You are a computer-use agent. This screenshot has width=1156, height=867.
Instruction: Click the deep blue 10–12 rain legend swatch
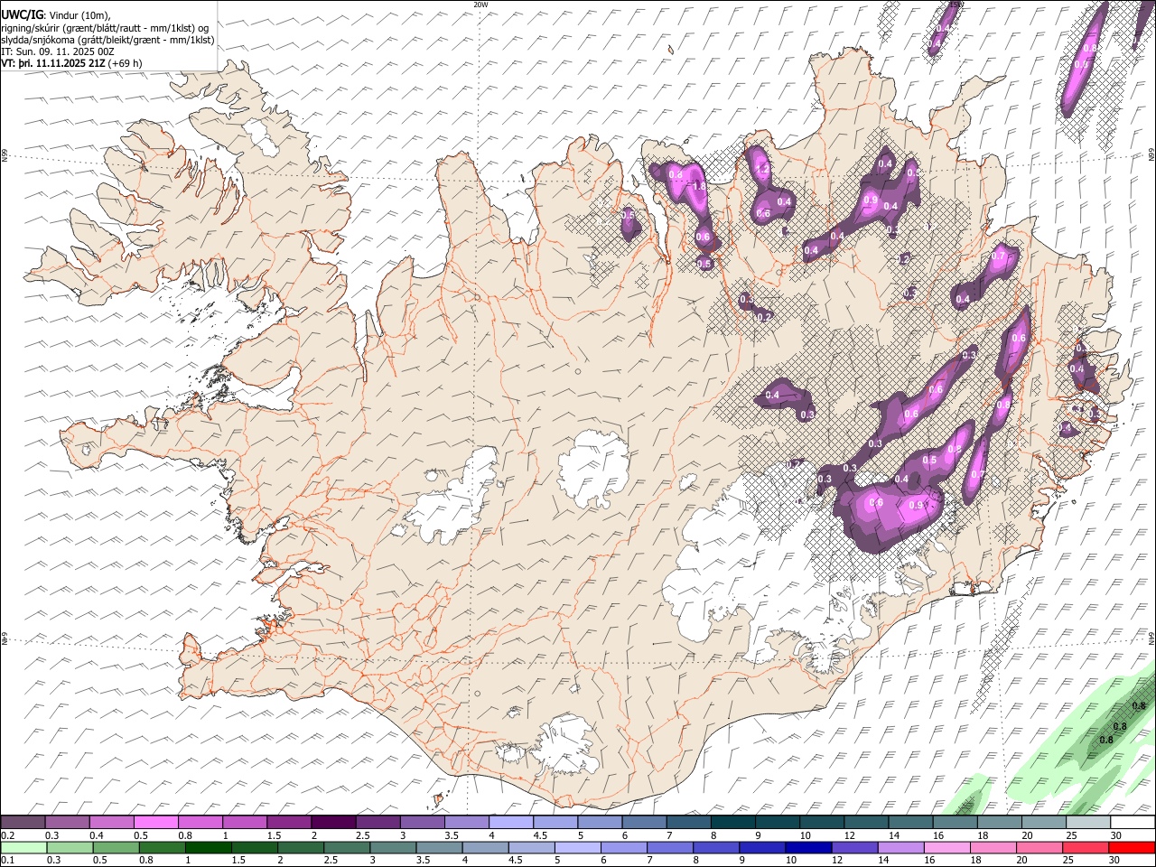(x=808, y=847)
